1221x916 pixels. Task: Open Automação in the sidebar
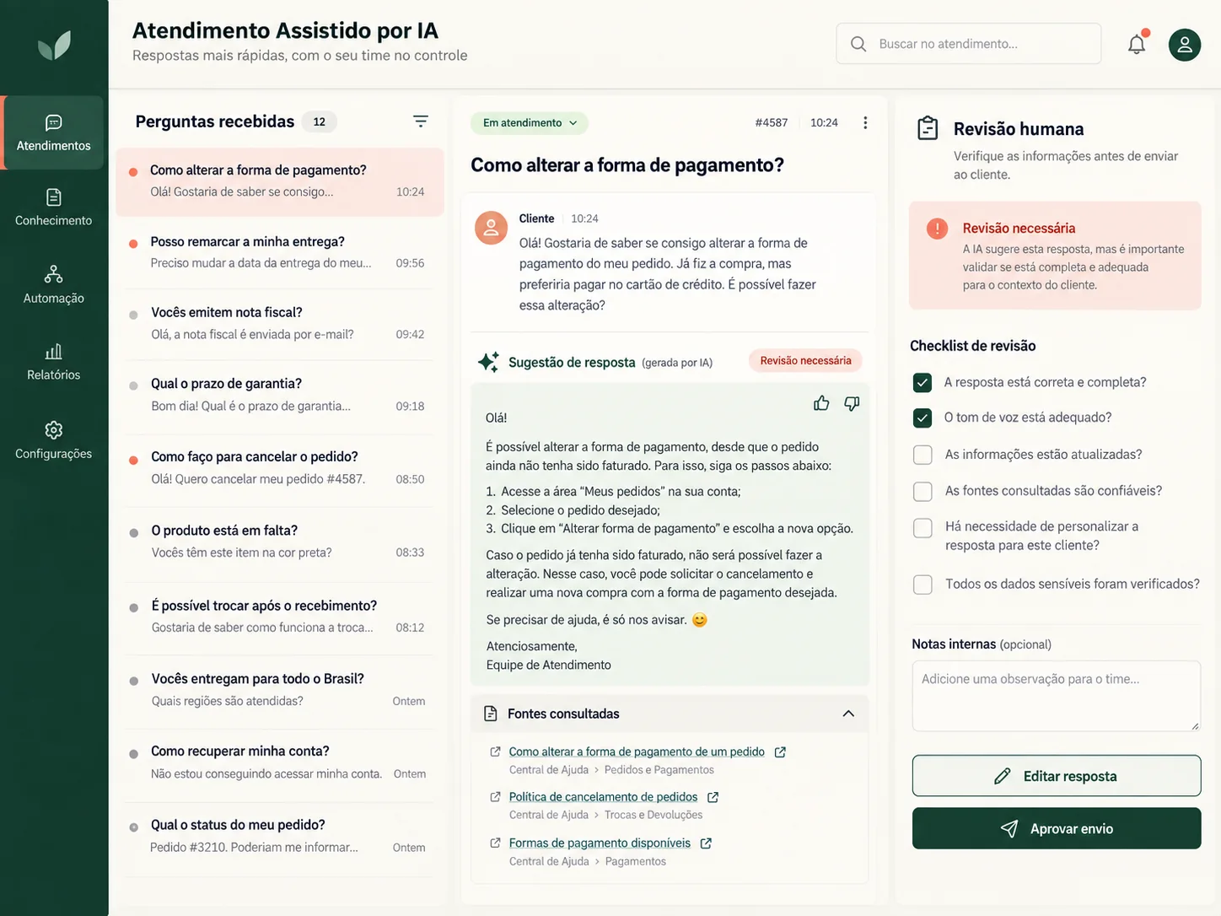tap(53, 285)
